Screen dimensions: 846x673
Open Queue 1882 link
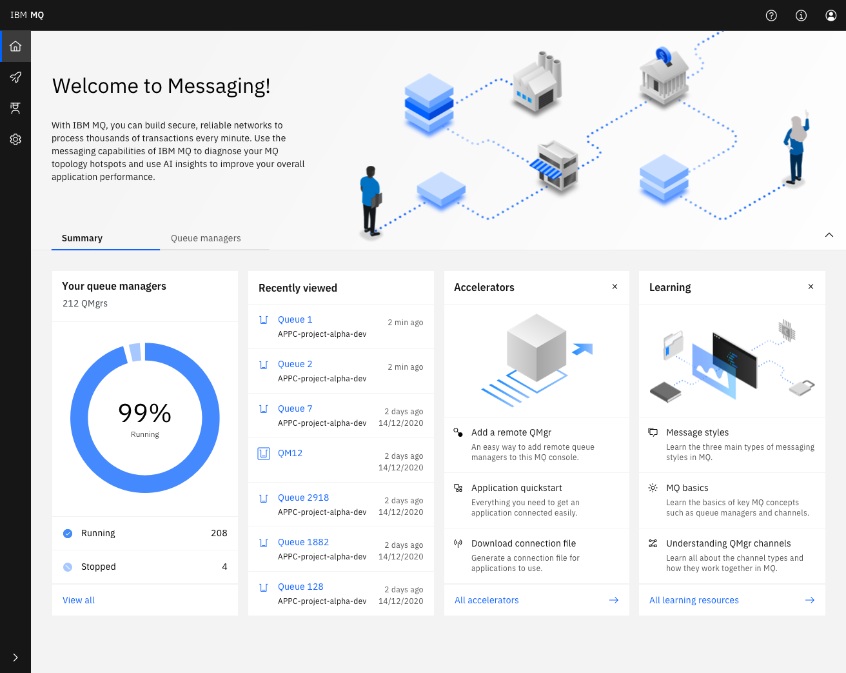[x=303, y=542]
